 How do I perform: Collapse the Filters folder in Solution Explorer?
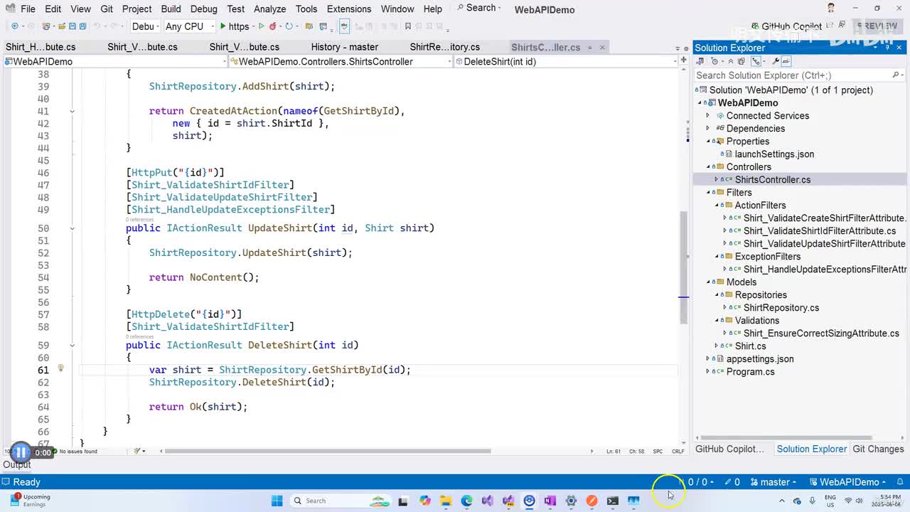coord(709,193)
